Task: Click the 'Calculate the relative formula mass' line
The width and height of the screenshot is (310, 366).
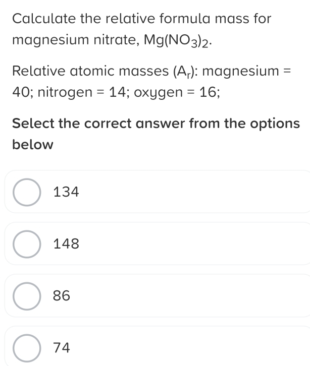Action: point(141,19)
